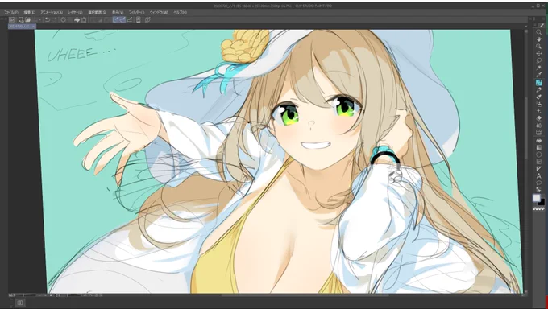Select the Decoration sparkle tool
Screen dimensions: 548x309
coord(538,111)
